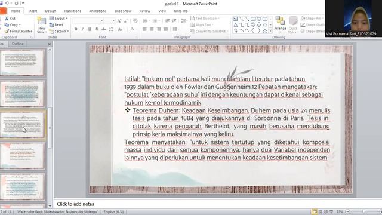Open the Design ribbon tab
The width and height of the screenshot is (382, 215).
[50, 11]
